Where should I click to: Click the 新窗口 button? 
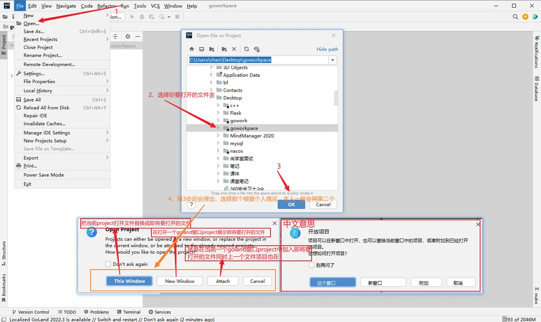383,282
